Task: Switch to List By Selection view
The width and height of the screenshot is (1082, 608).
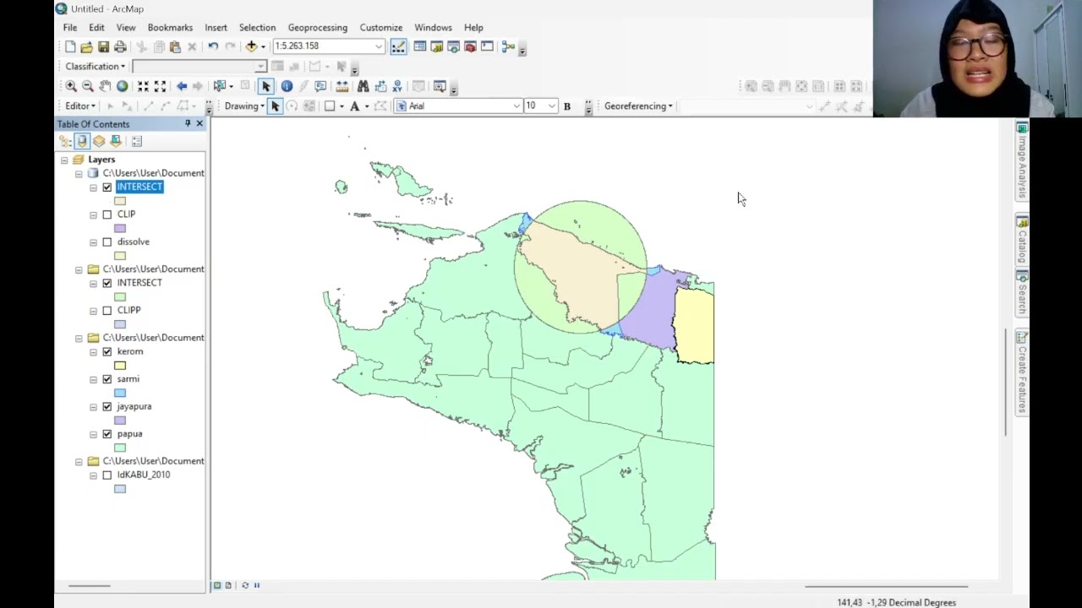Action: pos(116,141)
